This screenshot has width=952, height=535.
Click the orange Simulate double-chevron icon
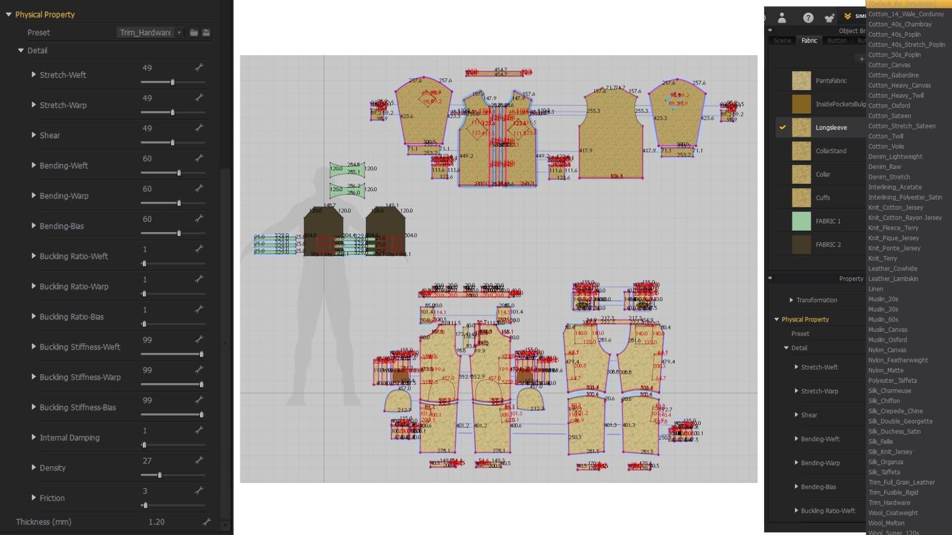[x=847, y=17]
